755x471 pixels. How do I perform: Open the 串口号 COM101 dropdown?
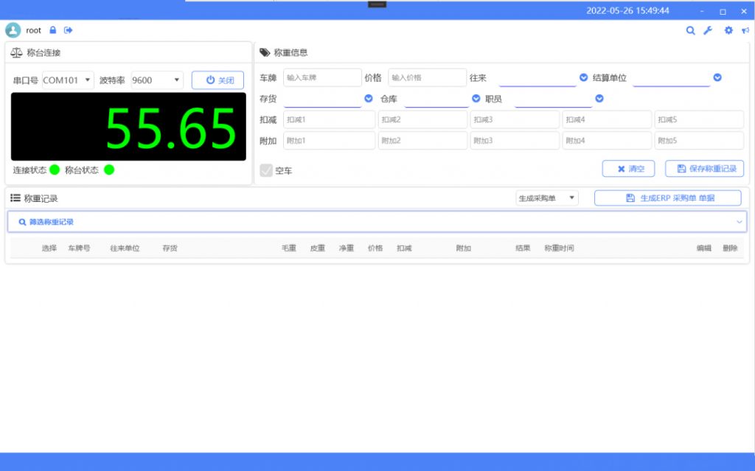[x=68, y=80]
